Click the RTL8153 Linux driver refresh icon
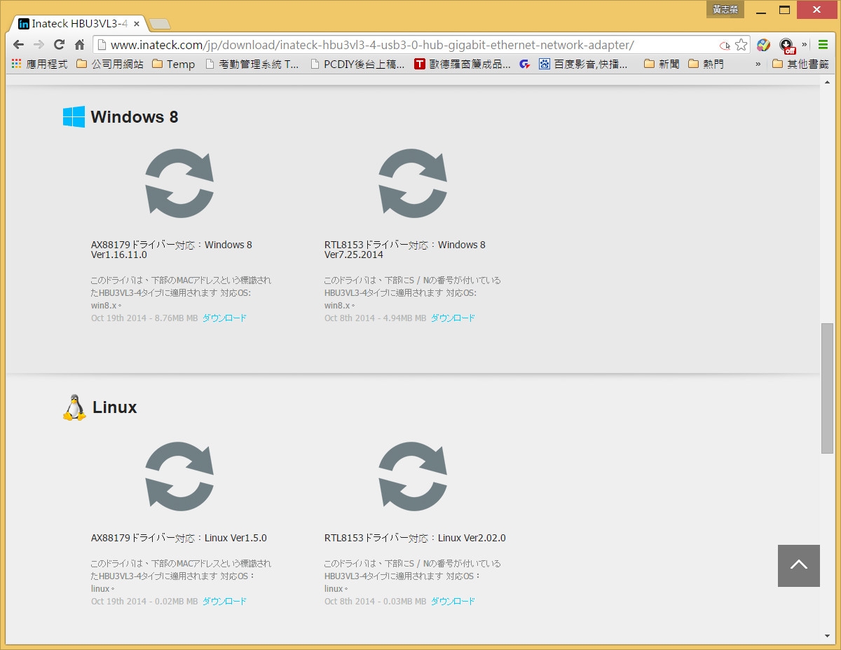The width and height of the screenshot is (841, 650). pos(413,476)
